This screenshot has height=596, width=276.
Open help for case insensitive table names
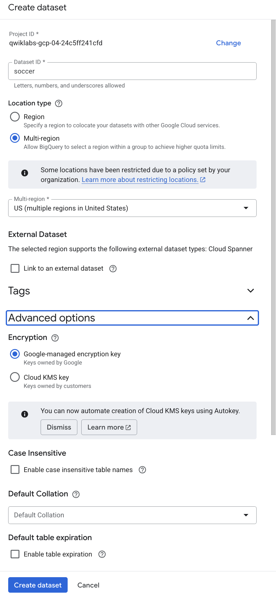(x=142, y=470)
